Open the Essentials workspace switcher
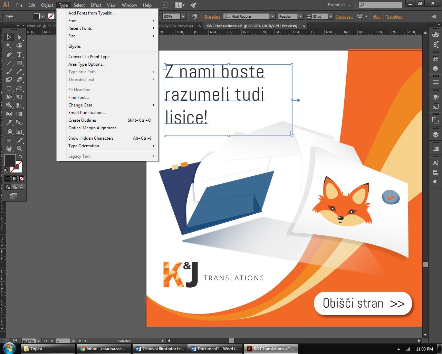 coord(339,5)
